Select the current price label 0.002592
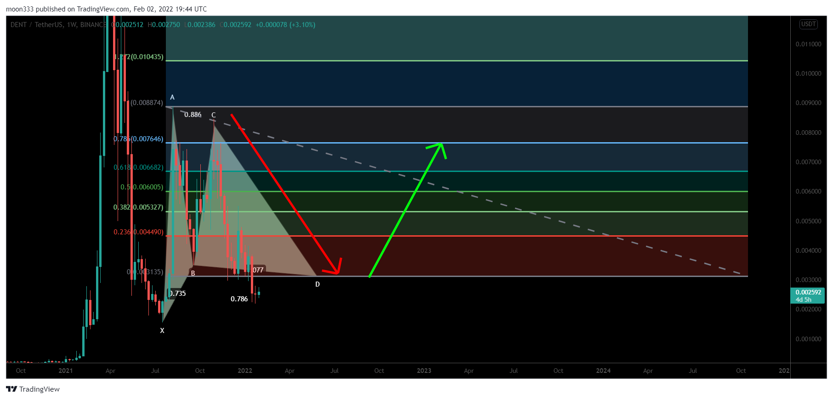The image size is (833, 399). pos(808,292)
